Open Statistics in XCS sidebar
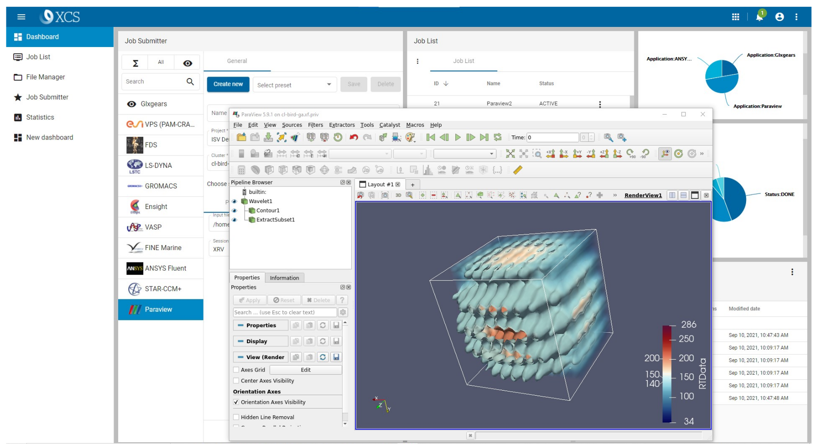The height and width of the screenshot is (444, 814). coord(40,117)
